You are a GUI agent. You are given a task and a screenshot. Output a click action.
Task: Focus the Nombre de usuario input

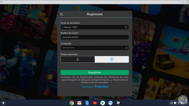(x=95, y=37)
